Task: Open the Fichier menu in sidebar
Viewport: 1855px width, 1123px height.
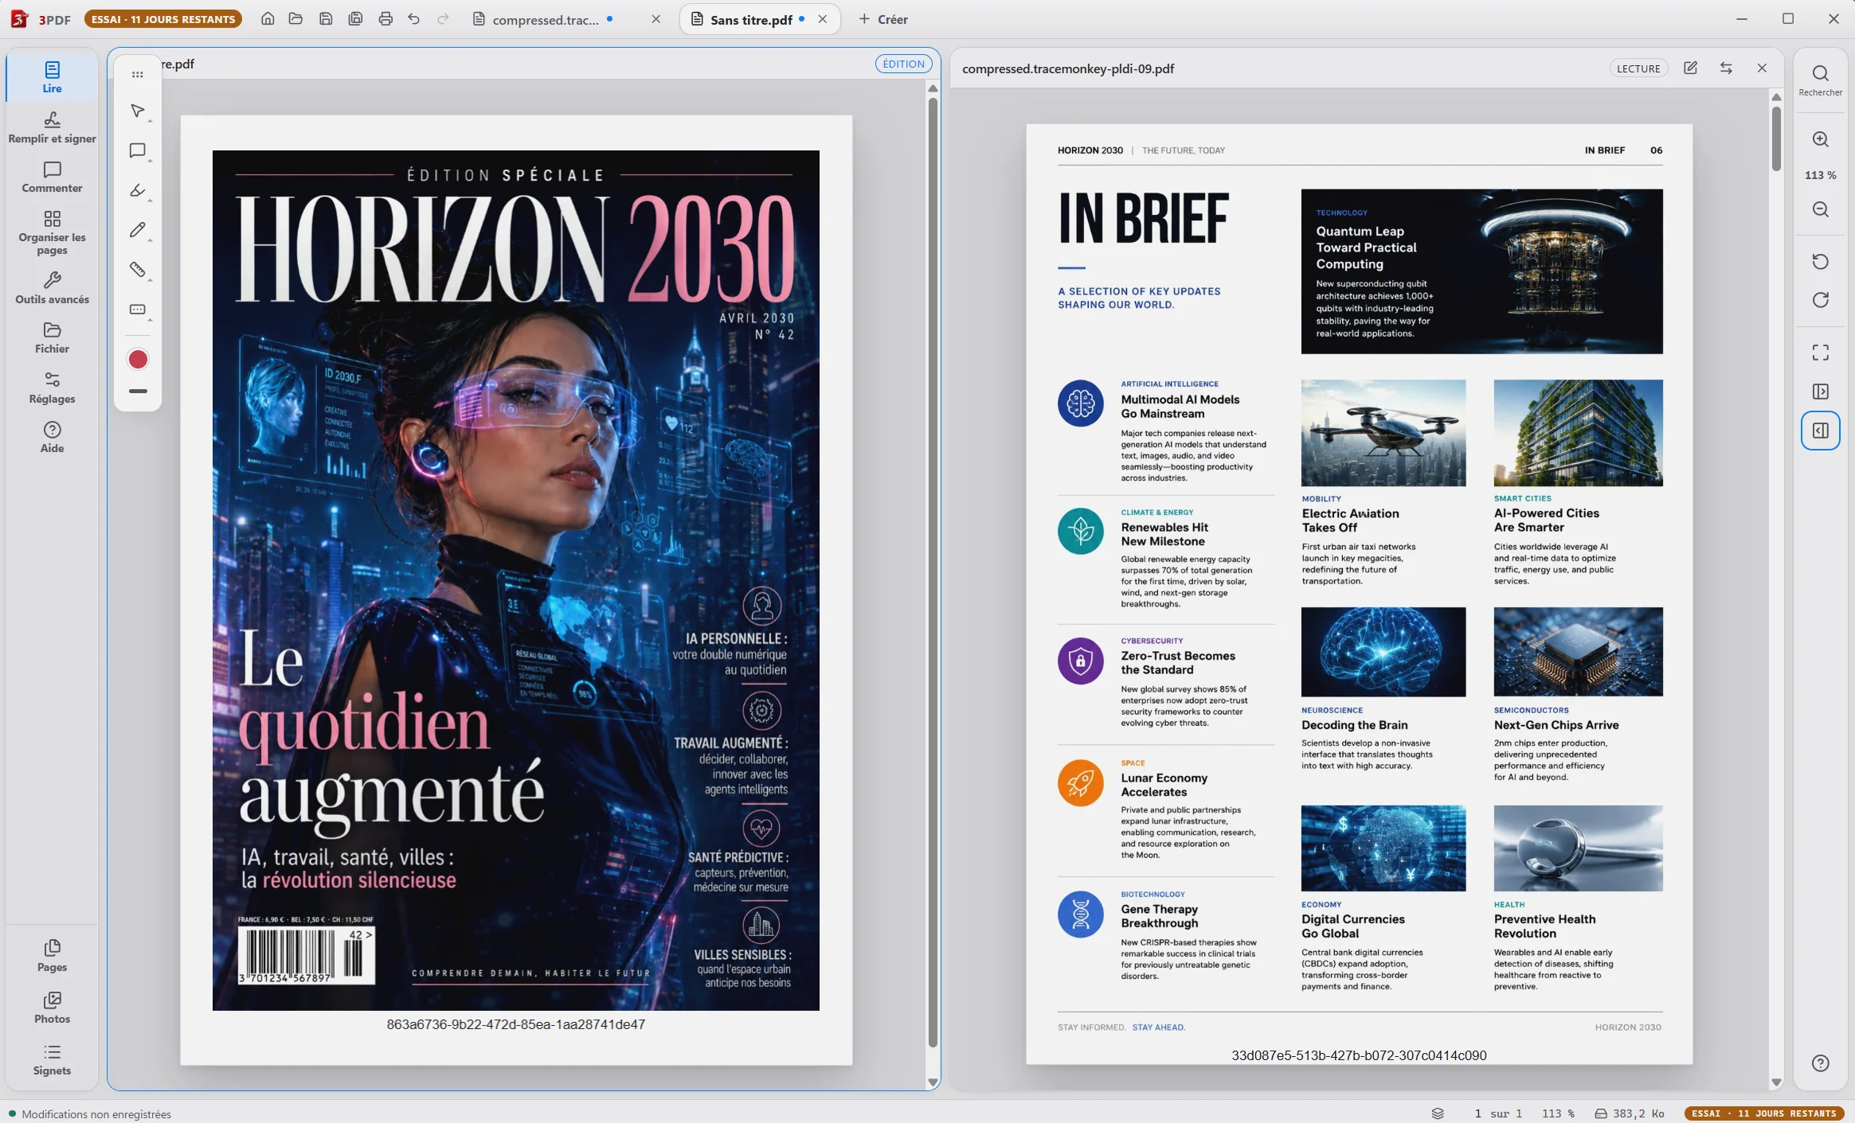Action: 52,337
